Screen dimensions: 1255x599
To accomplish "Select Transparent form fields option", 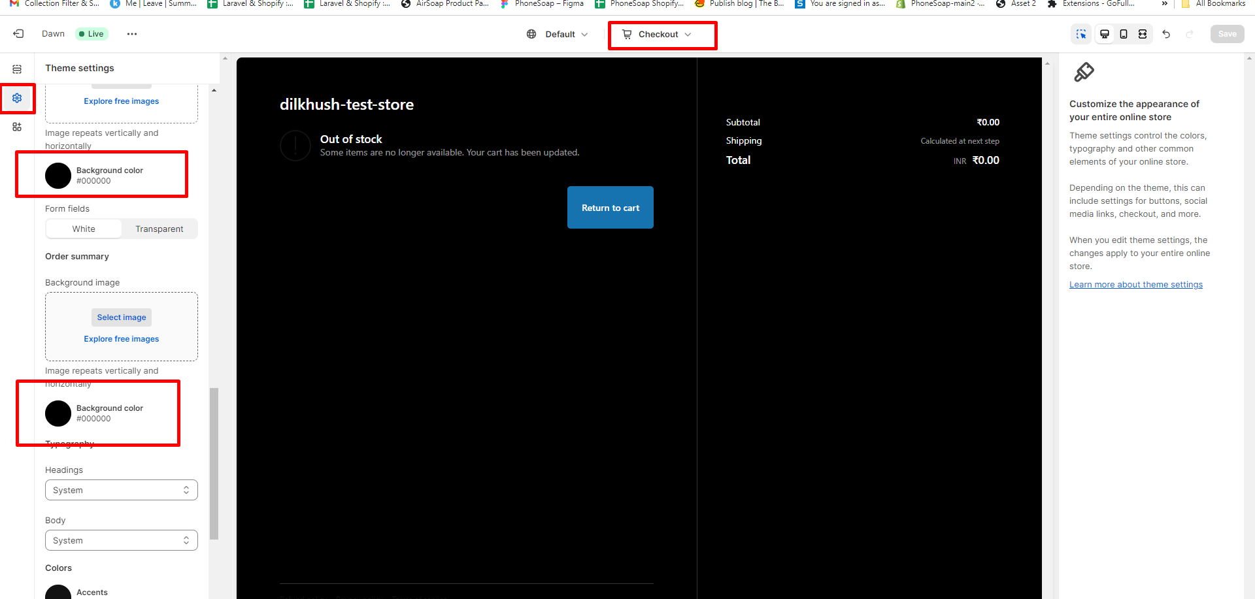I will click(x=159, y=229).
